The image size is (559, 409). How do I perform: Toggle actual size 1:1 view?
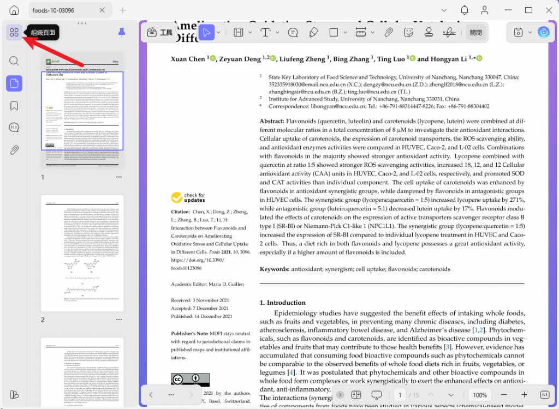(x=544, y=395)
